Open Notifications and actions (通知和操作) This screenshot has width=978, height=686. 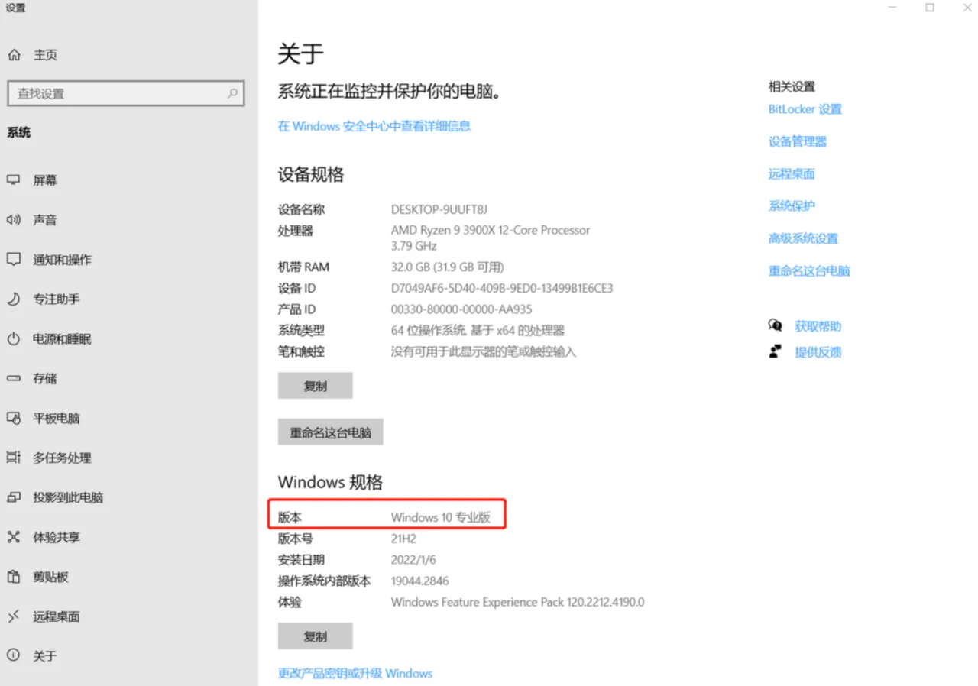(x=62, y=260)
